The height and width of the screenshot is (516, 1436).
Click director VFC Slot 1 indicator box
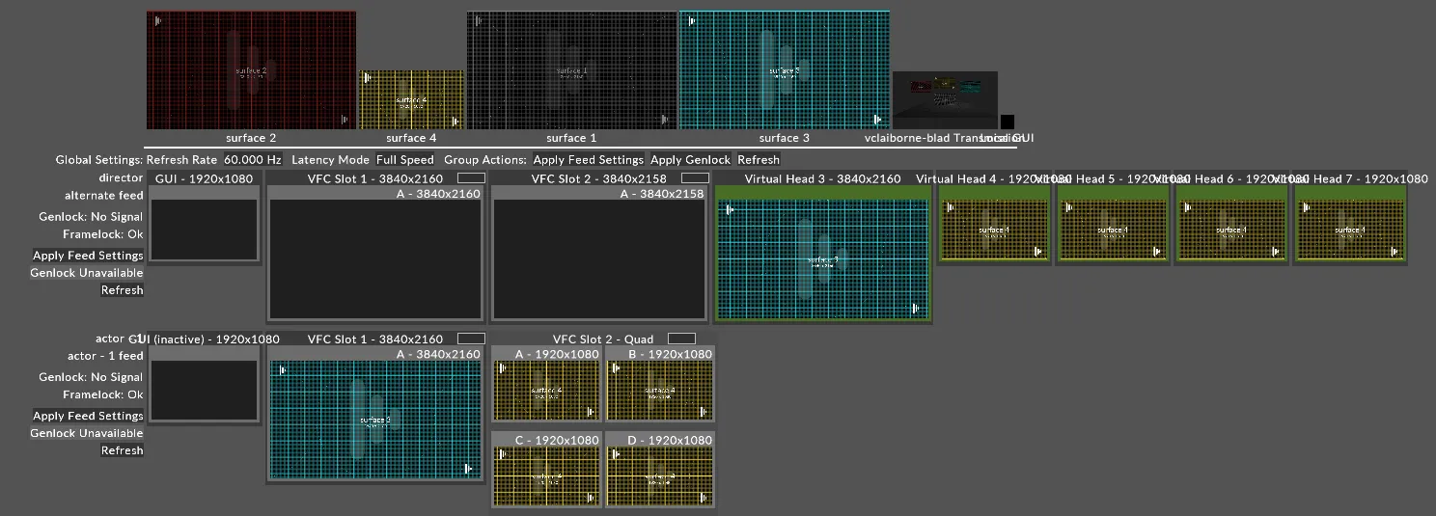471,178
